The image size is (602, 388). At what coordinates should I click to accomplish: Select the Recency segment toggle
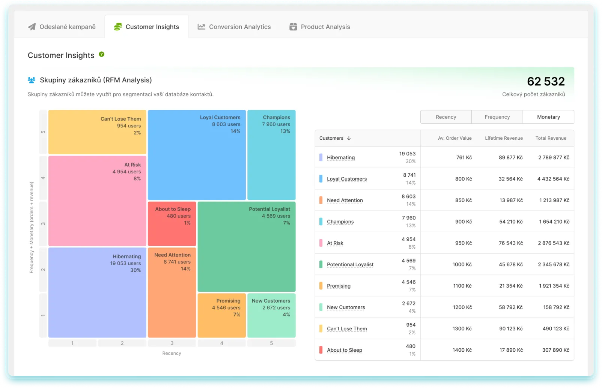click(x=446, y=117)
